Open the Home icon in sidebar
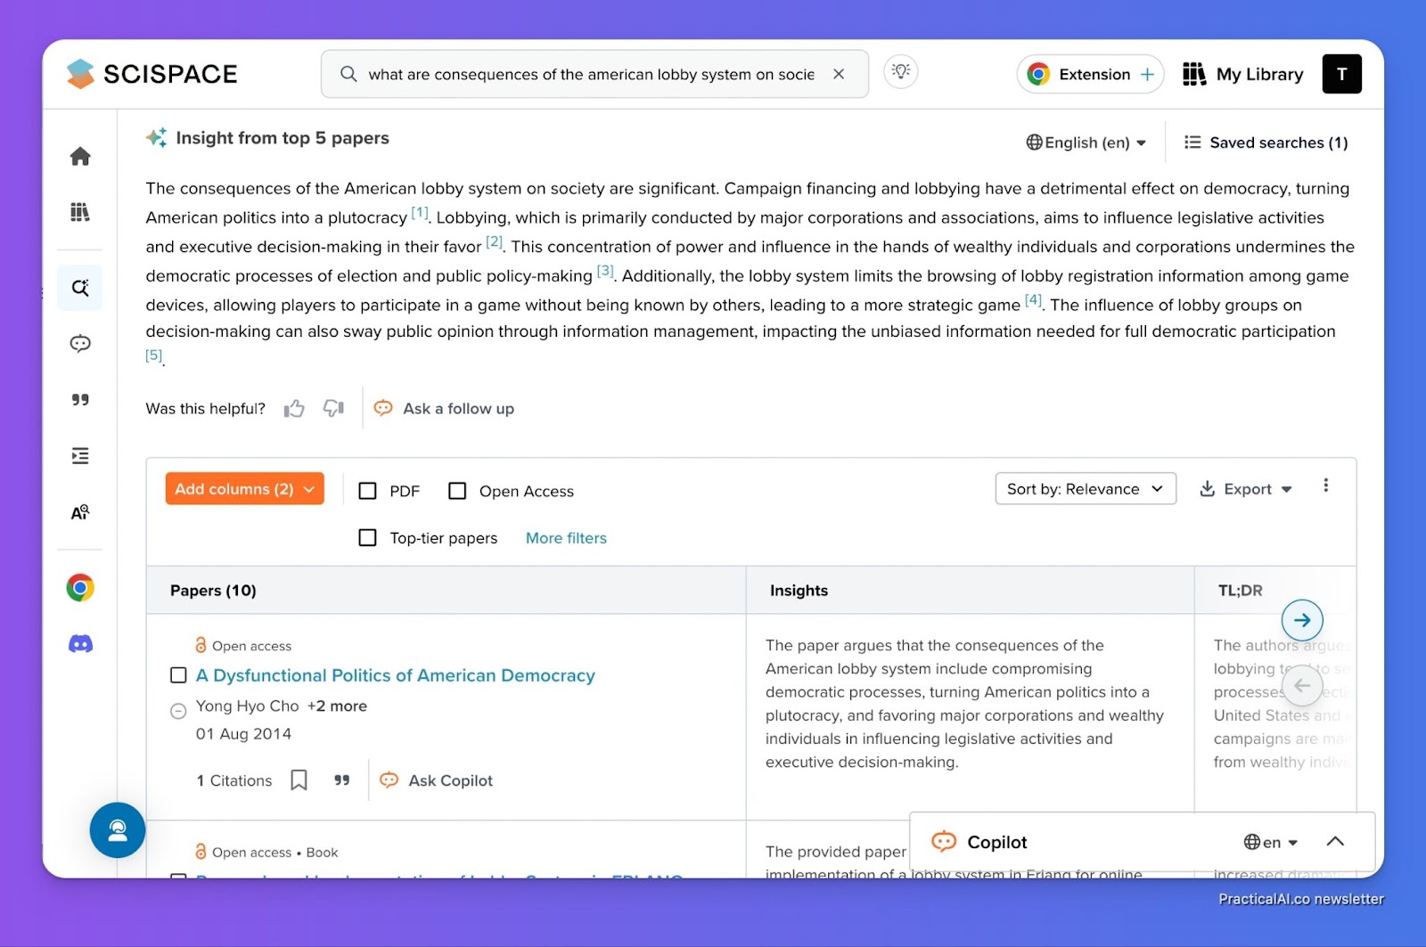 [80, 157]
